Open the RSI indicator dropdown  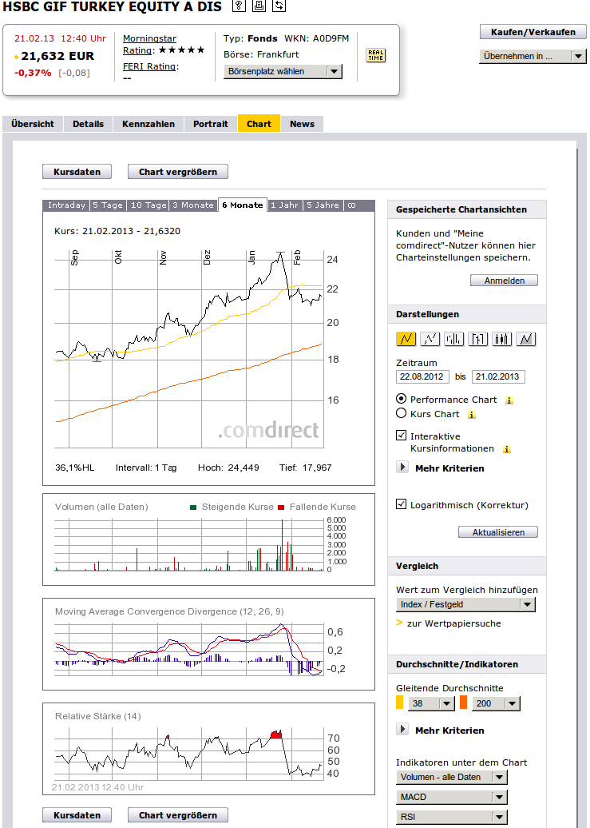coord(452,817)
